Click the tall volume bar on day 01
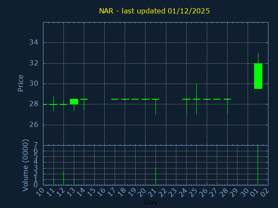Image resolution: width=278 pixels, height=208 pixels. (258, 165)
